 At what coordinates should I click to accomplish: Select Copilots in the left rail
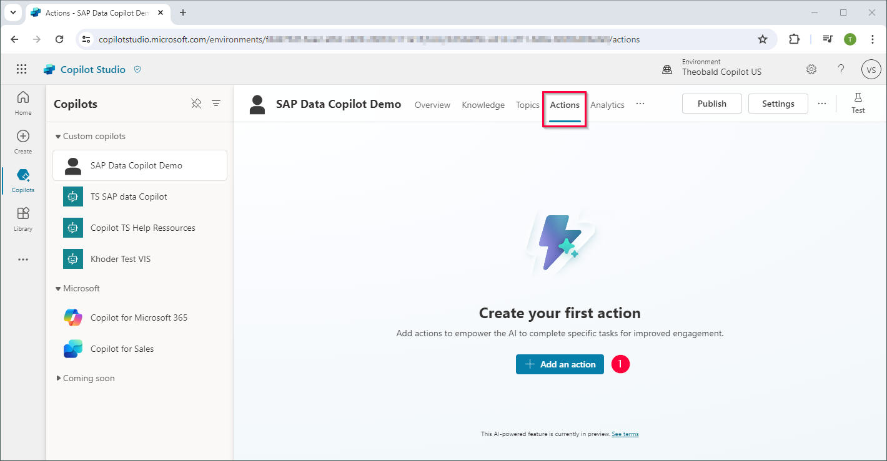click(23, 180)
